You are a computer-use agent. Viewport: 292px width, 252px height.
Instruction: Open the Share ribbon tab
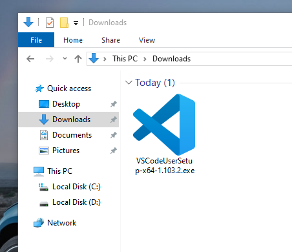coord(110,40)
